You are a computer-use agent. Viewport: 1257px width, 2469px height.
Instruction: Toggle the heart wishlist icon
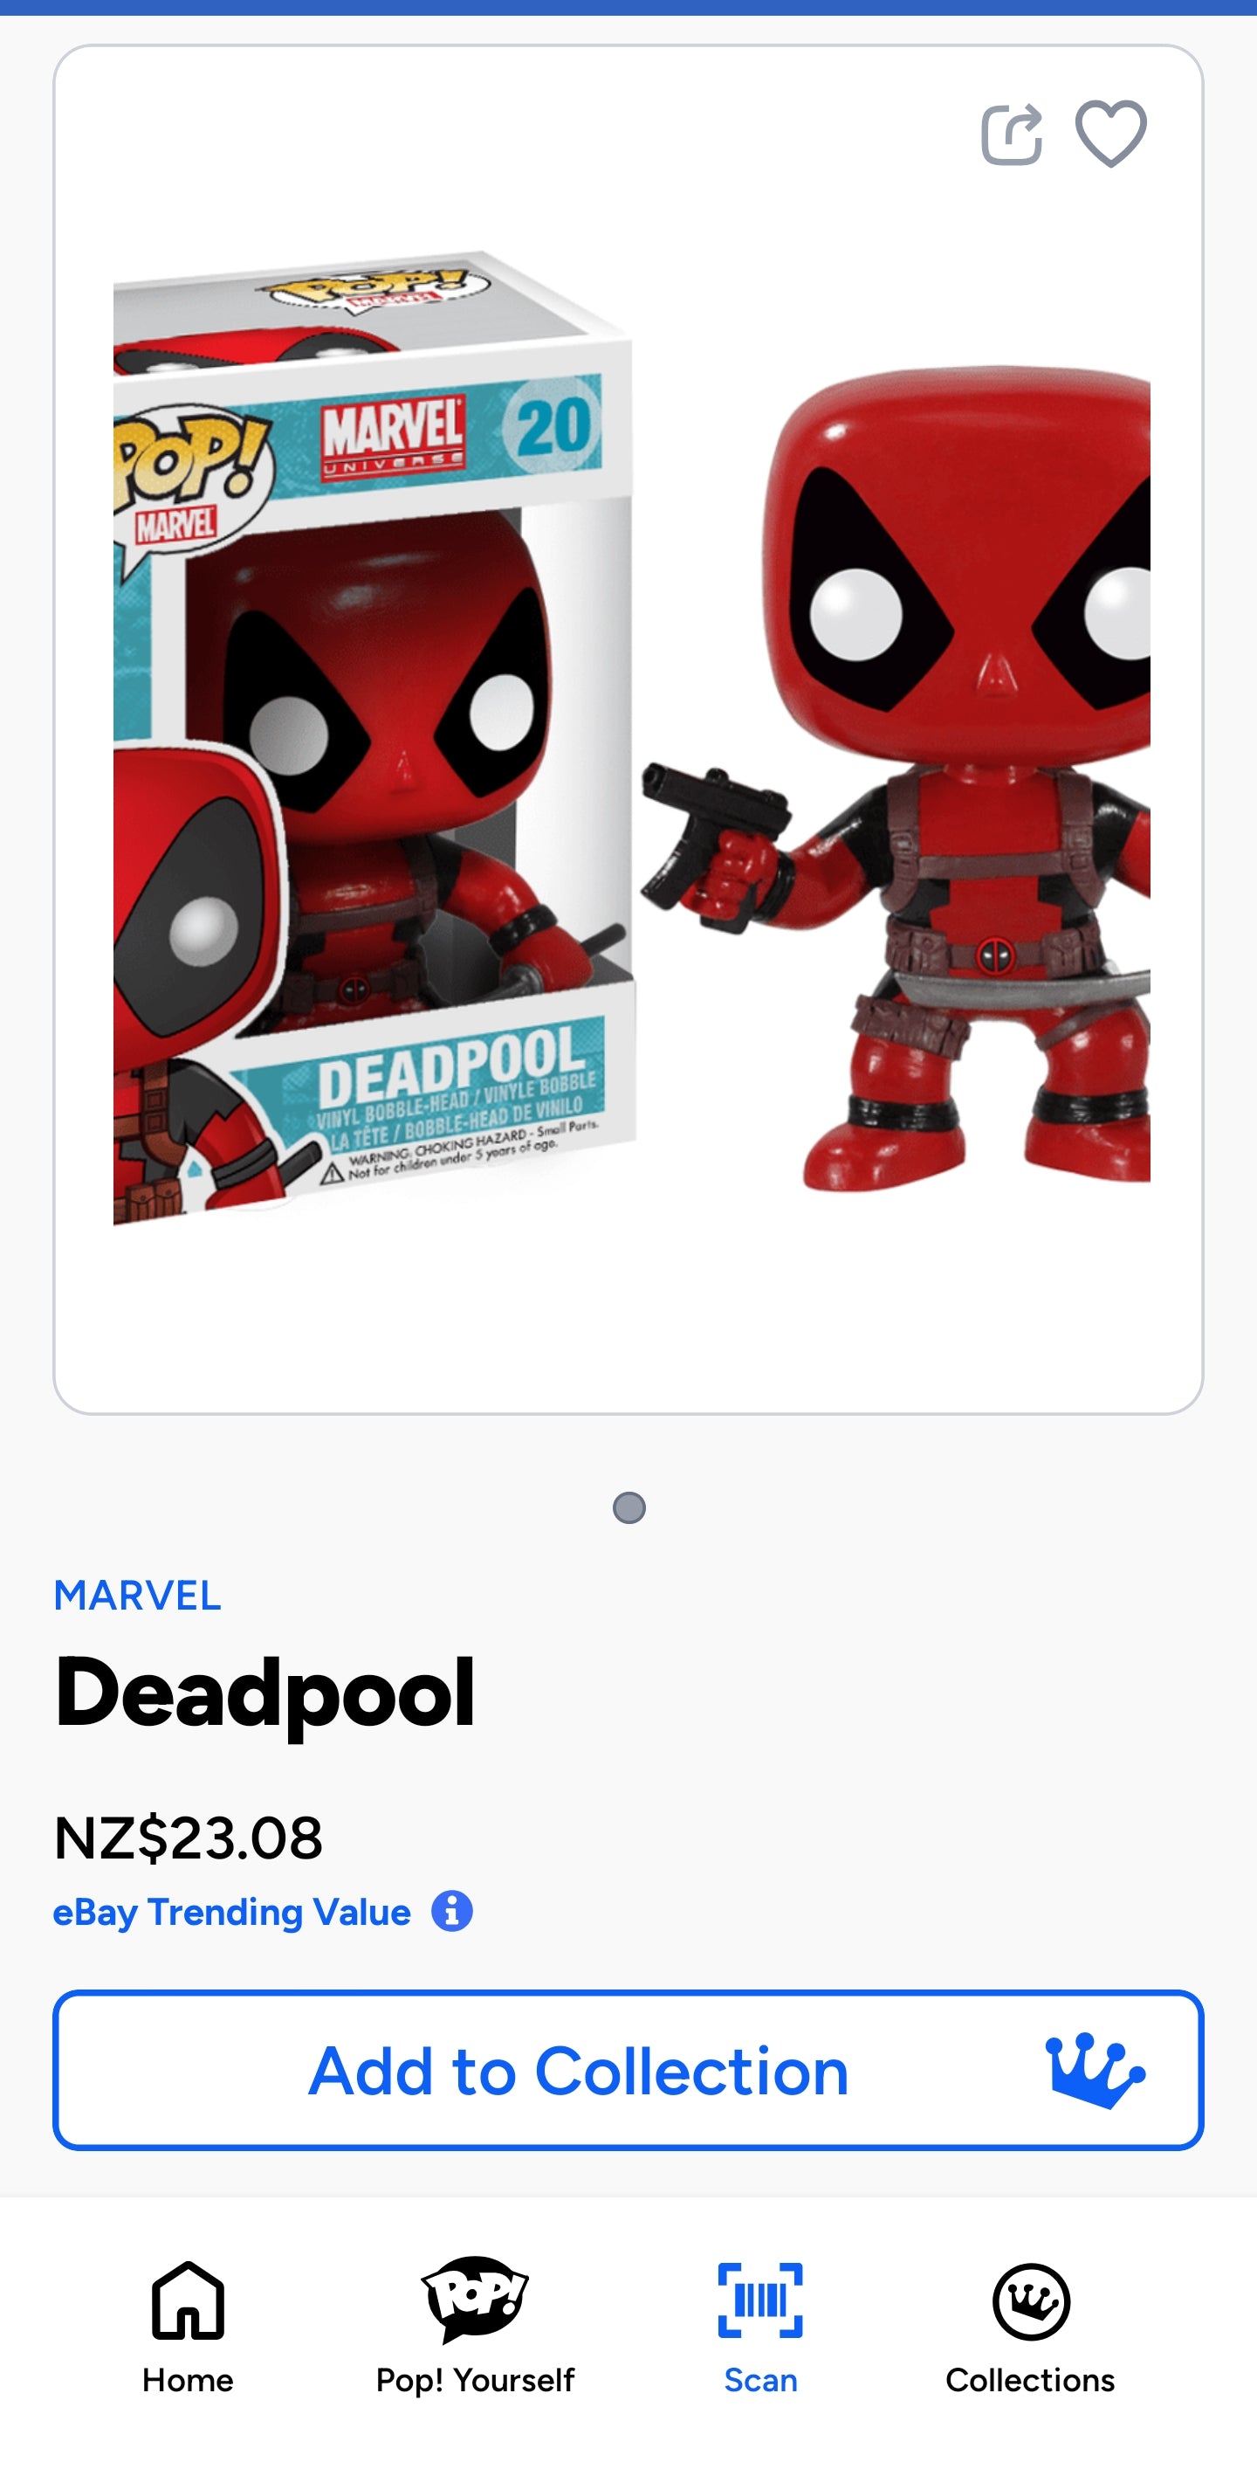click(1110, 134)
